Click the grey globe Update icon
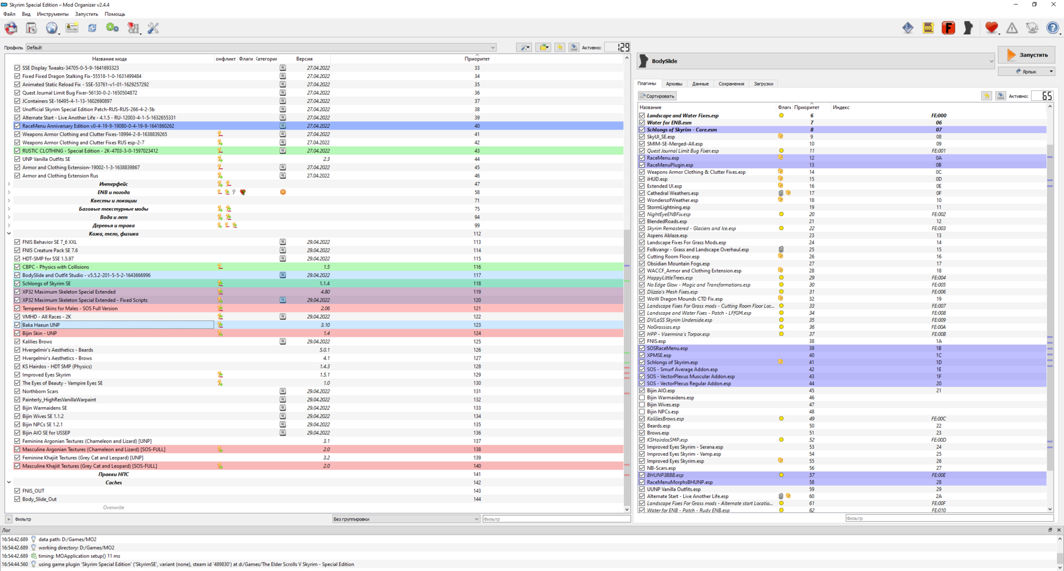This screenshot has width=1064, height=571. click(1032, 28)
